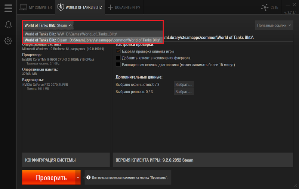This screenshot has width=299, height=189.
Task: Open notifications bell in sidebar
Action: [x=8, y=25]
